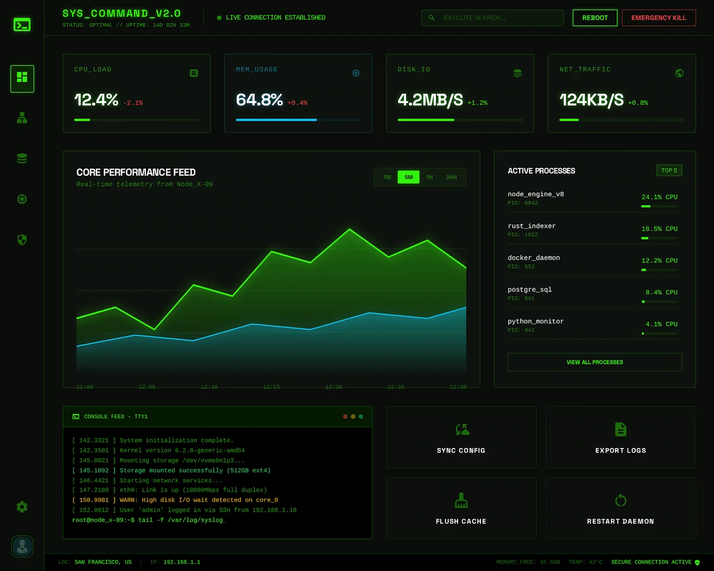The width and height of the screenshot is (714, 571).
Task: Click the terminal logo icon in the sidebar
Action: [x=22, y=25]
